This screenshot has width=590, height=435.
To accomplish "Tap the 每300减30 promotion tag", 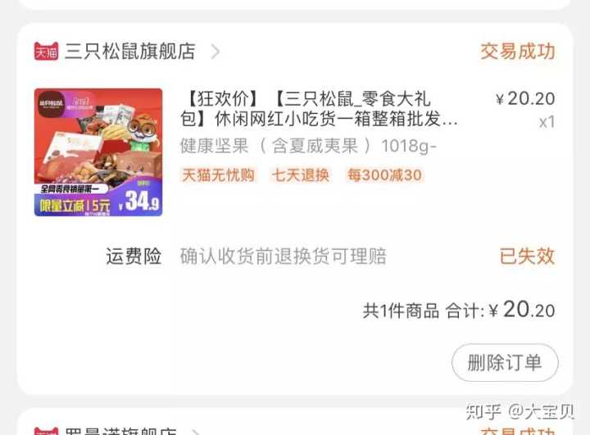I will 384,175.
